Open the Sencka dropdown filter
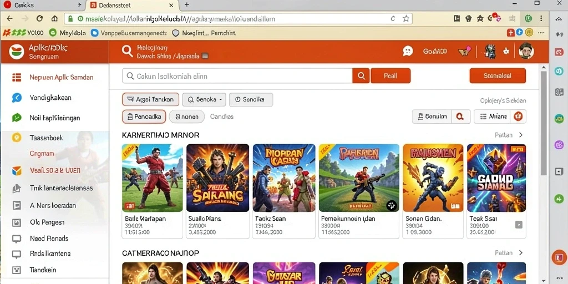Image resolution: width=568 pixels, height=284 pixels. tap(204, 99)
